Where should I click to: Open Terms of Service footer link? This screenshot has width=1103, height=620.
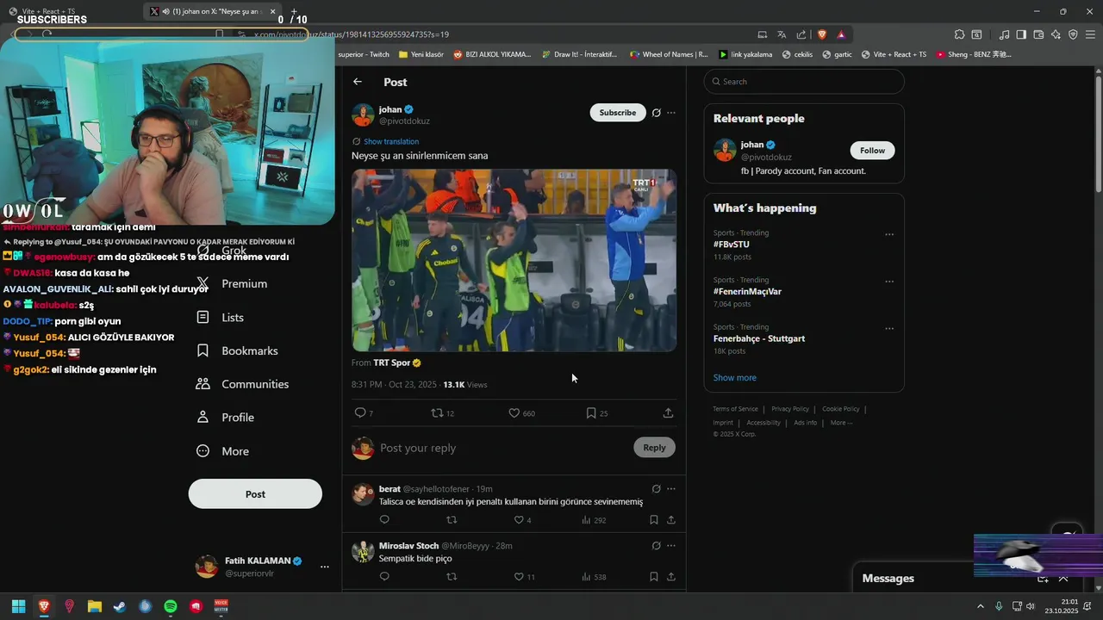click(x=735, y=409)
